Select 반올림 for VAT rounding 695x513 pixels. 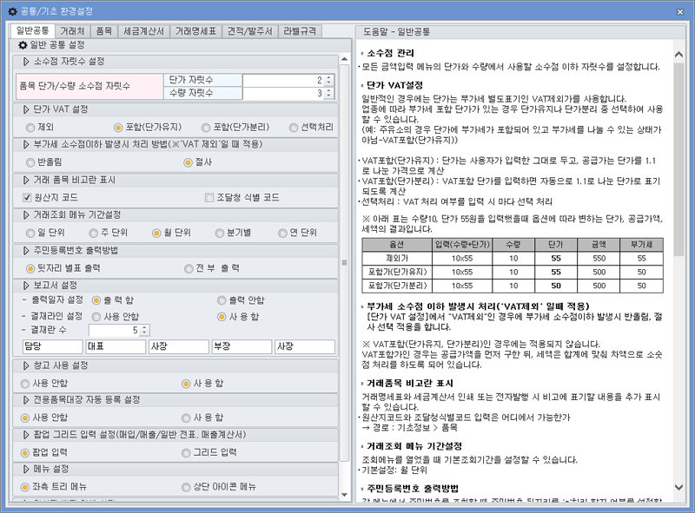(29, 165)
